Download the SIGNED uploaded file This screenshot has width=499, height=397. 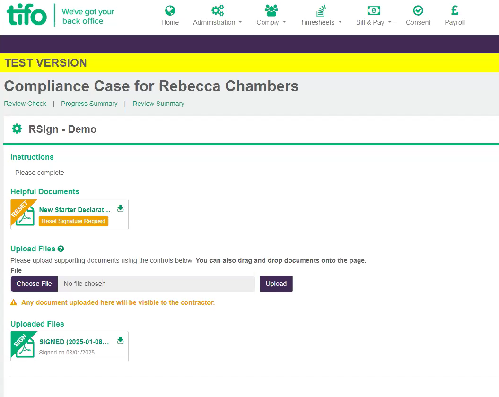120,340
